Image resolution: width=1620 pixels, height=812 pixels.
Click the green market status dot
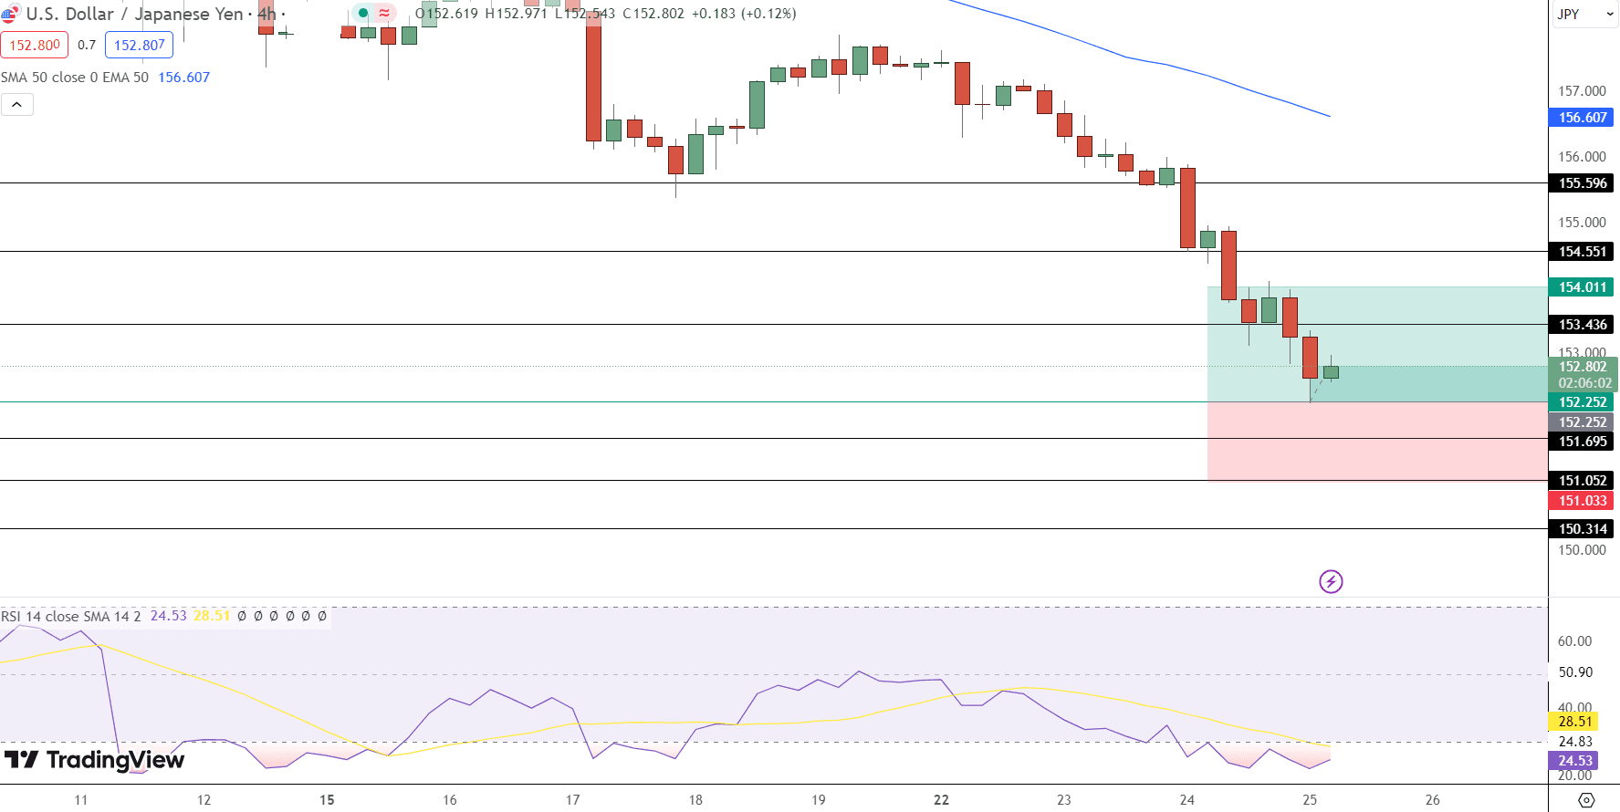(363, 14)
